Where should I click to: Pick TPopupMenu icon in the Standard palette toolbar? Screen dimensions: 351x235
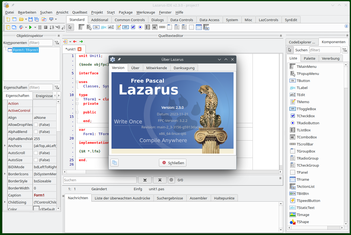click(89, 27)
